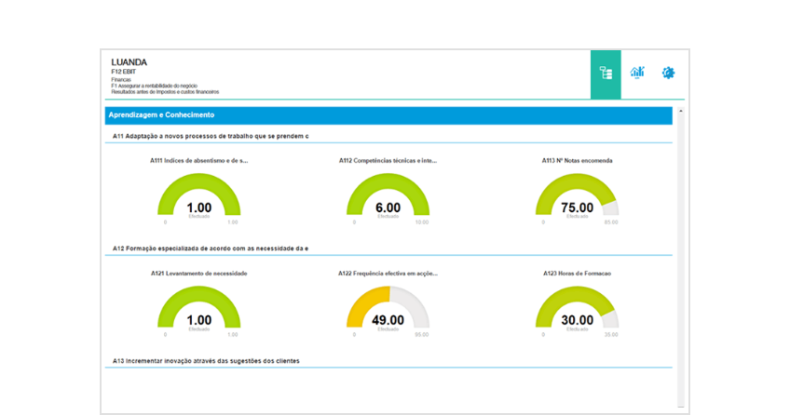Open the settings gear icon
This screenshot has height=415, width=790.
tap(668, 73)
